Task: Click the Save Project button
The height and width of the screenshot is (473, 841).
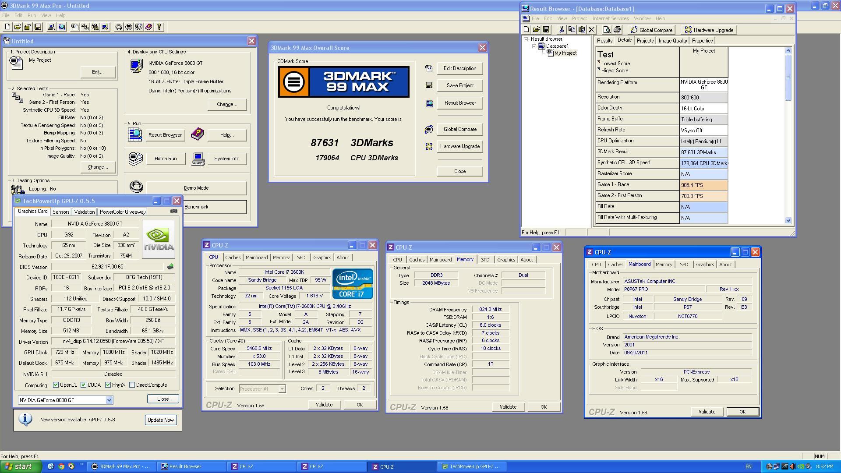Action: (460, 85)
